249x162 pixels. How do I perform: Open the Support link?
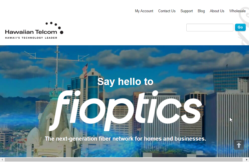point(186,11)
